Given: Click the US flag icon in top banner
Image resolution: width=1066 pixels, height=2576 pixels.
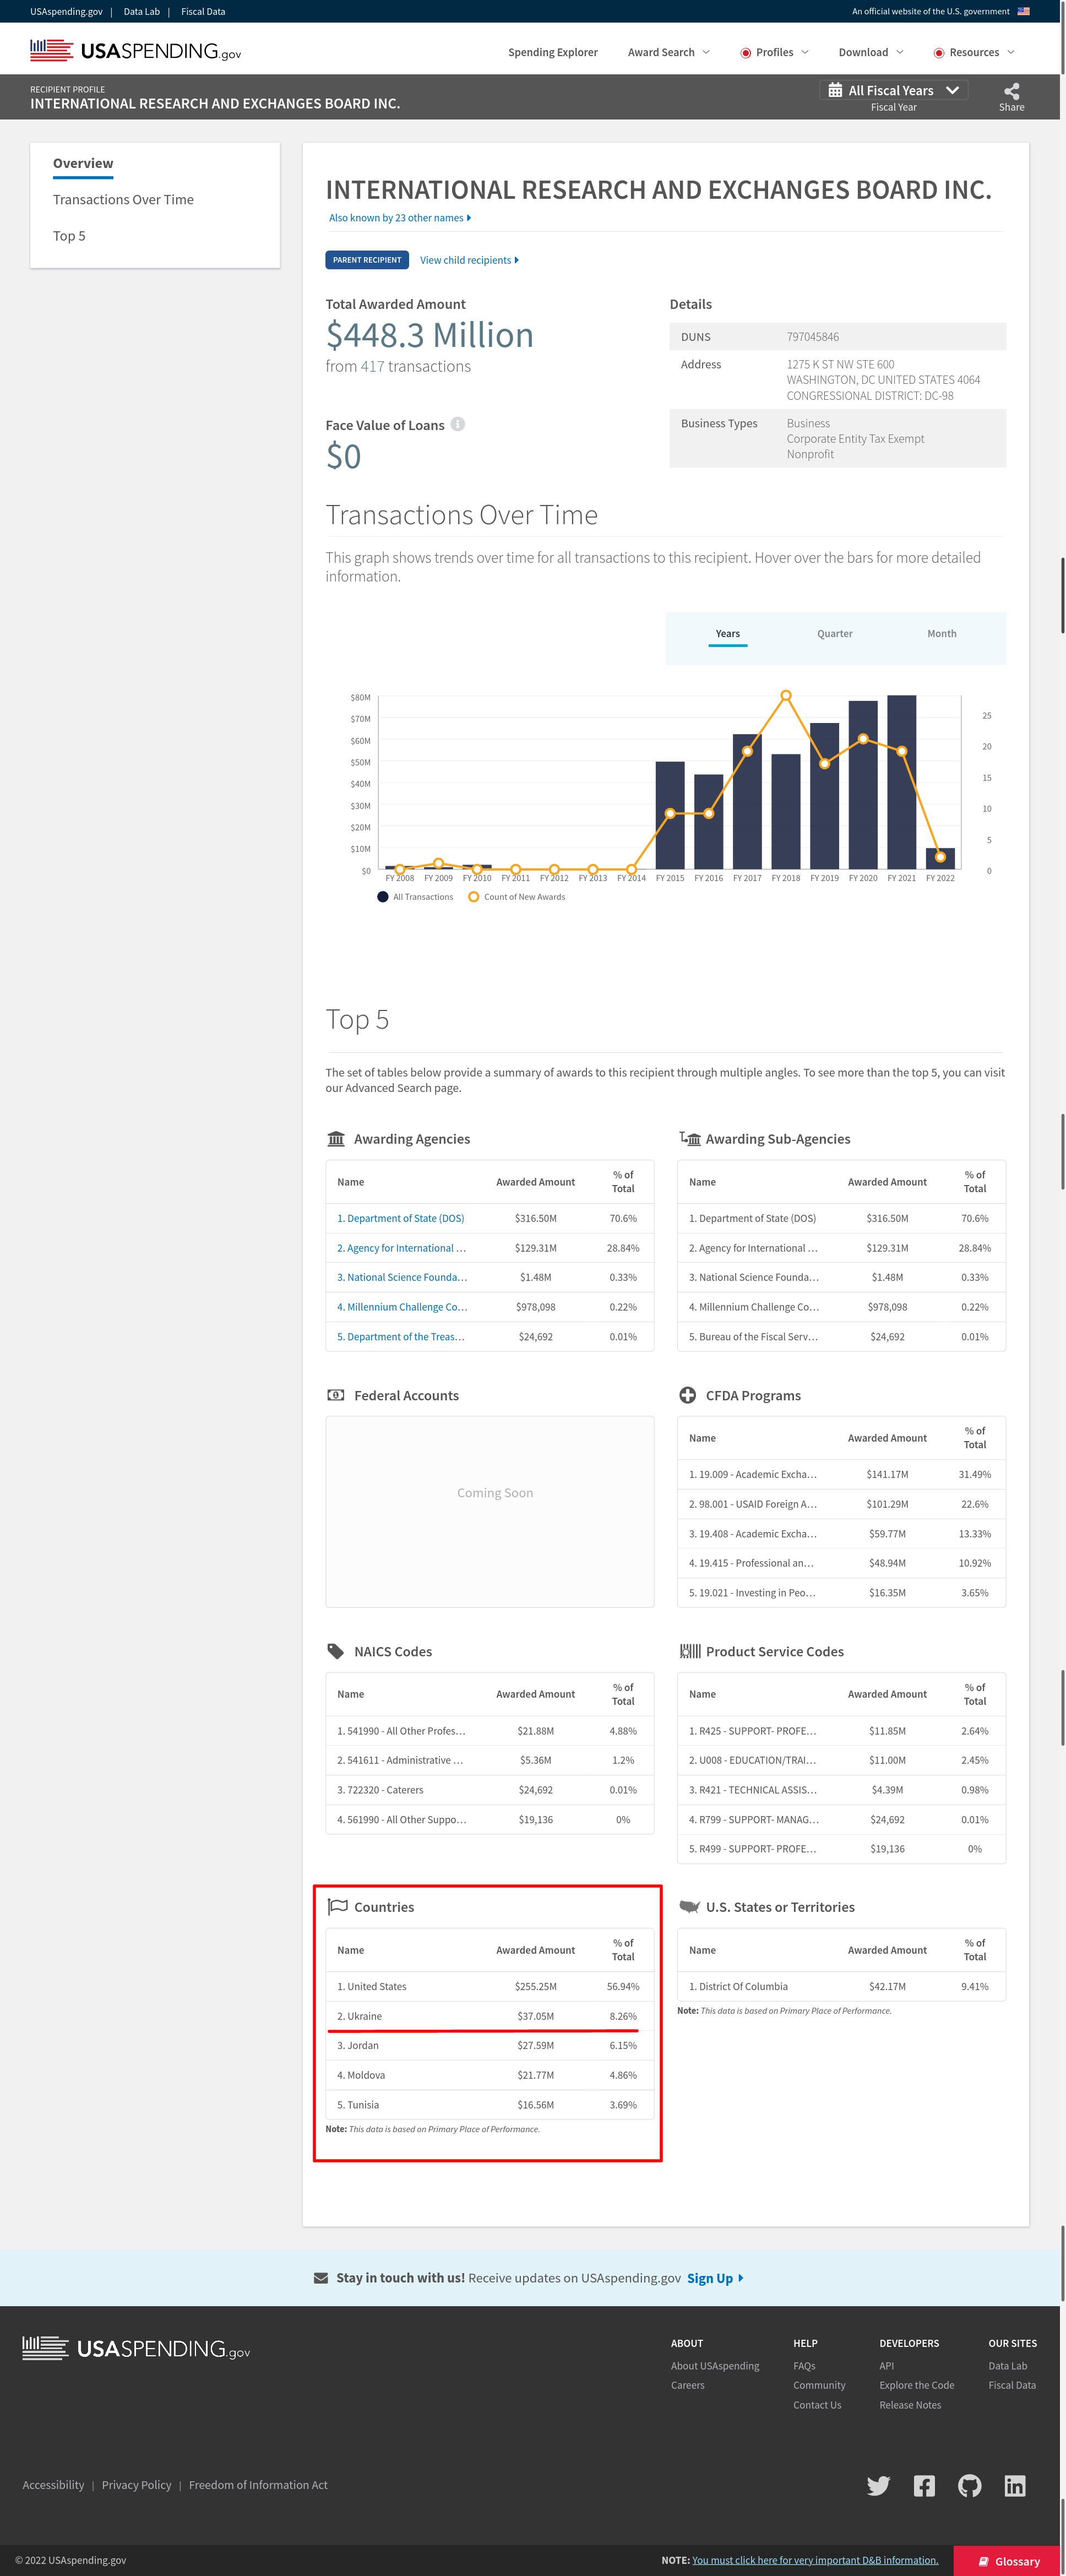Looking at the screenshot, I should pos(1023,11).
